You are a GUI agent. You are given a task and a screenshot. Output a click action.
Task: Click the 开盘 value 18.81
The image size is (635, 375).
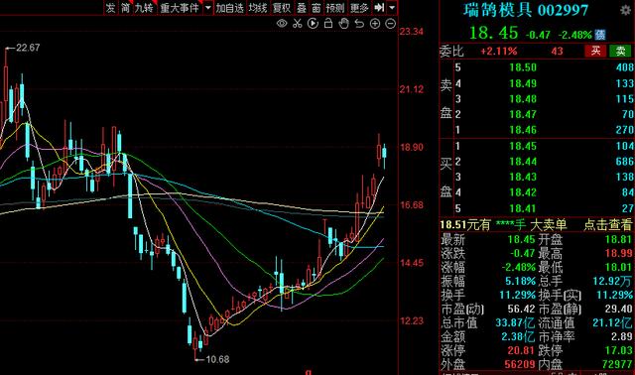coord(618,239)
